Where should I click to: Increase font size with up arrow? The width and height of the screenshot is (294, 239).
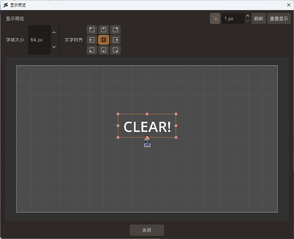click(x=54, y=33)
